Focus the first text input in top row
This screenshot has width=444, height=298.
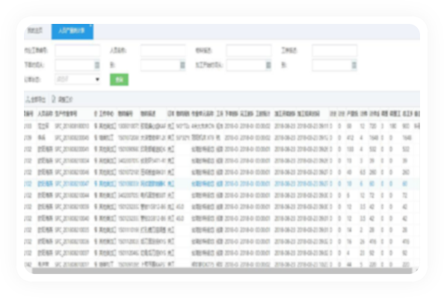tap(77, 50)
